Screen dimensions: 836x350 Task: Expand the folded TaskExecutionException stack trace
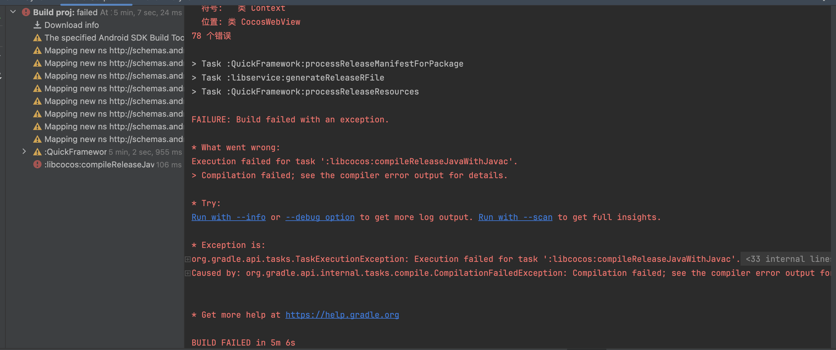coord(187,259)
